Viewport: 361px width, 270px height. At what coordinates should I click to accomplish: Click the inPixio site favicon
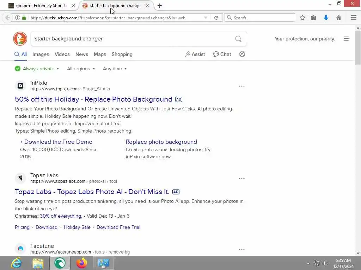click(20, 86)
